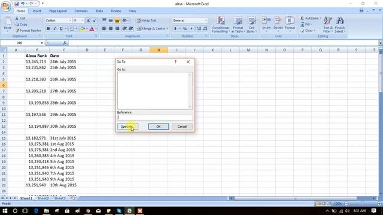This screenshot has width=383, height=215.
Task: Toggle italic formatting
Action: point(54,29)
